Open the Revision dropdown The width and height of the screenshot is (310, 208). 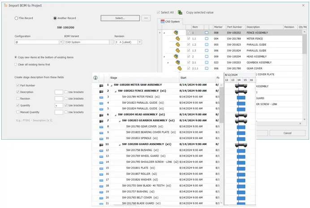(x=140, y=42)
